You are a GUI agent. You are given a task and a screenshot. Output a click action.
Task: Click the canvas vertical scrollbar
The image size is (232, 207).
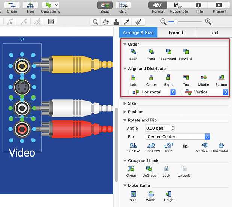coord(116,145)
